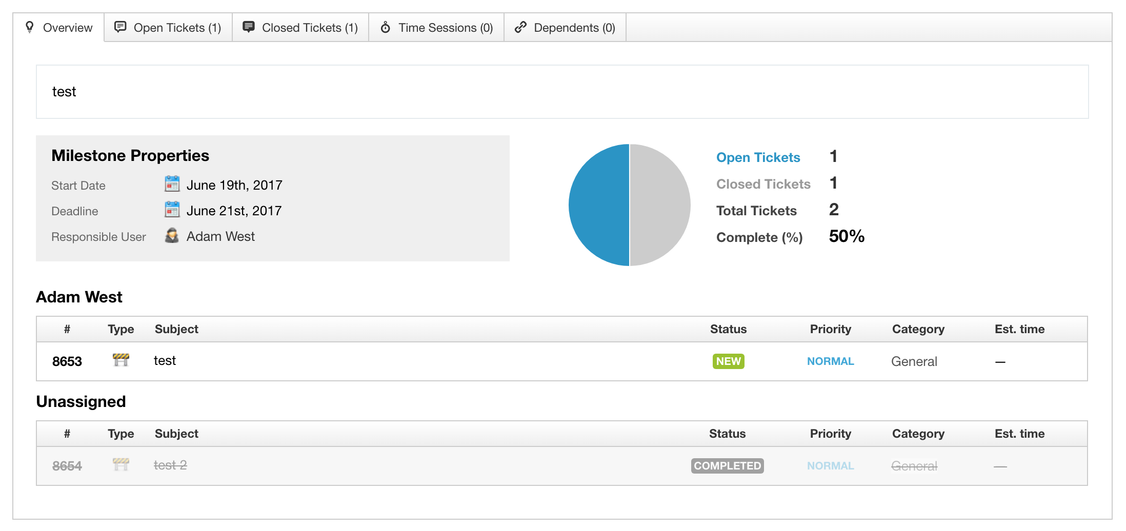Screen dimensions: 1126x531
Task: Click the June 21st, 2017 deadline
Action: pyautogui.click(x=234, y=211)
